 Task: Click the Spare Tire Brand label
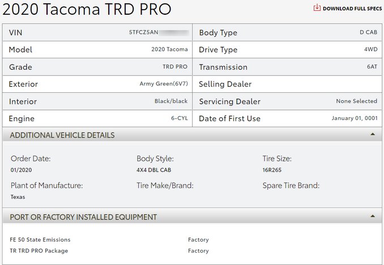click(x=291, y=186)
